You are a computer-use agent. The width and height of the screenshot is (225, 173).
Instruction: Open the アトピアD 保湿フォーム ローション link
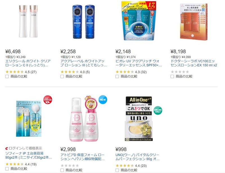tap(82, 157)
